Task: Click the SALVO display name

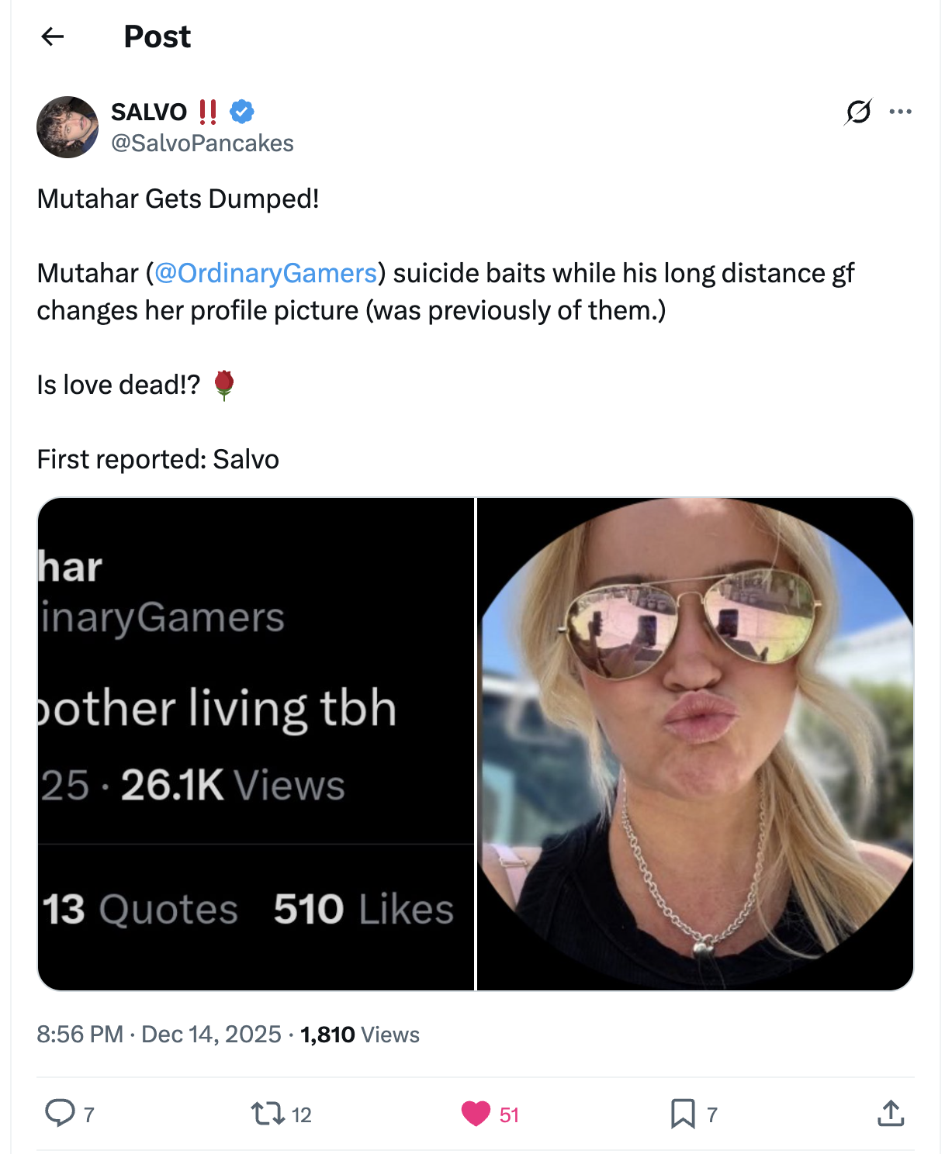Action: coord(149,112)
